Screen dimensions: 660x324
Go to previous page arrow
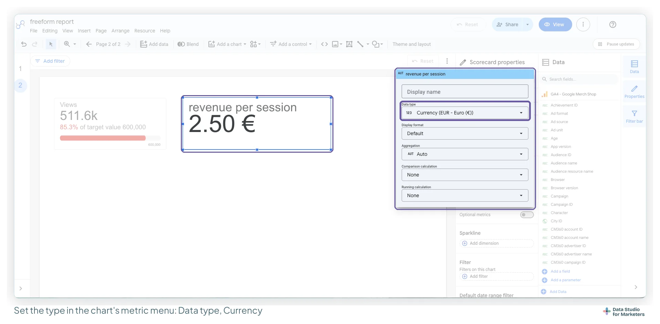pyautogui.click(x=89, y=44)
